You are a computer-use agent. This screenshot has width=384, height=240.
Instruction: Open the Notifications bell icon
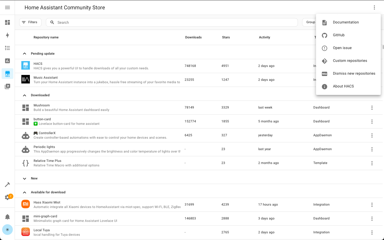click(x=7, y=217)
